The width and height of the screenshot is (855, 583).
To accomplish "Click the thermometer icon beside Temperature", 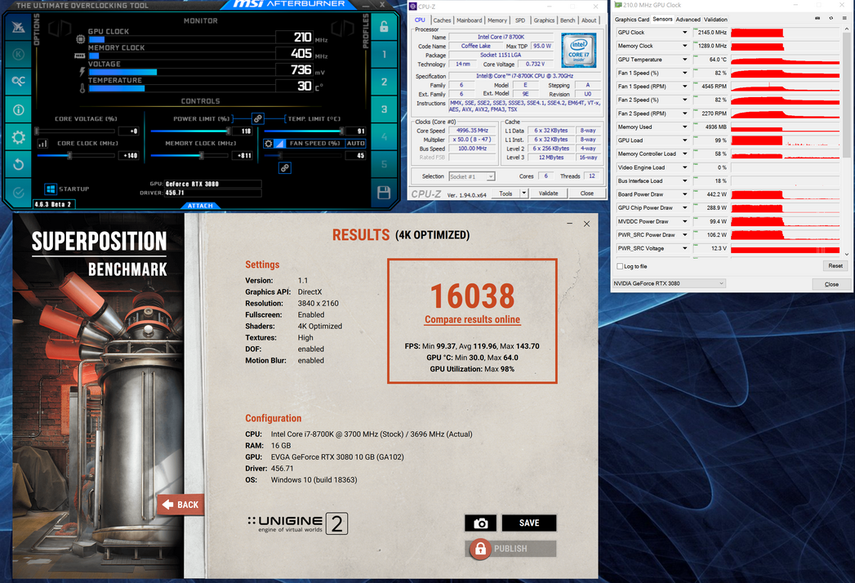I will pos(82,88).
